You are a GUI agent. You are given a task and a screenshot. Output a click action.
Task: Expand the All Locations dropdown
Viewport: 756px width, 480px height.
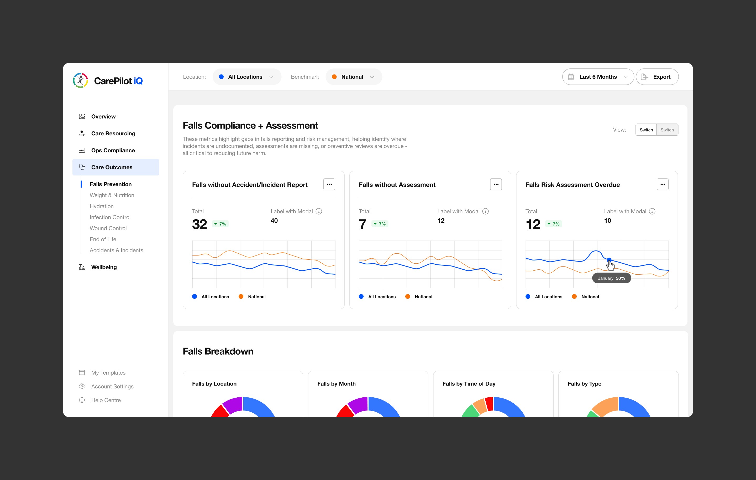(247, 77)
